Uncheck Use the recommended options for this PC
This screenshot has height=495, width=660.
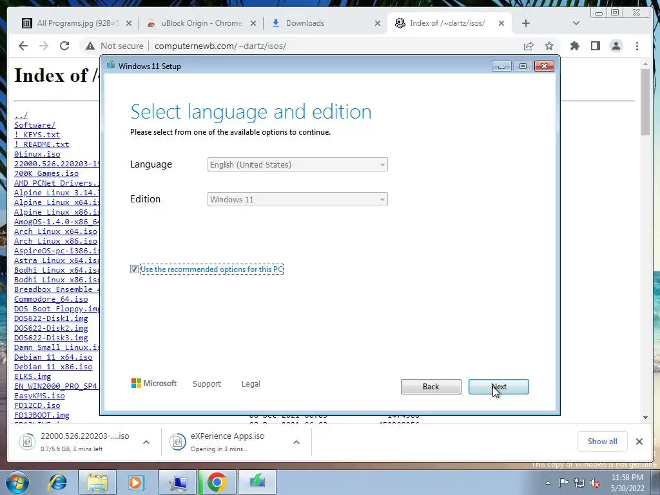(134, 269)
